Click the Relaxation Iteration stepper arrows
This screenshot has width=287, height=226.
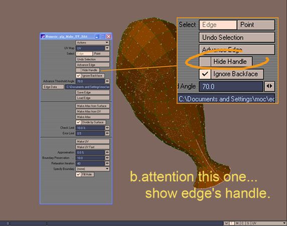[107, 163]
